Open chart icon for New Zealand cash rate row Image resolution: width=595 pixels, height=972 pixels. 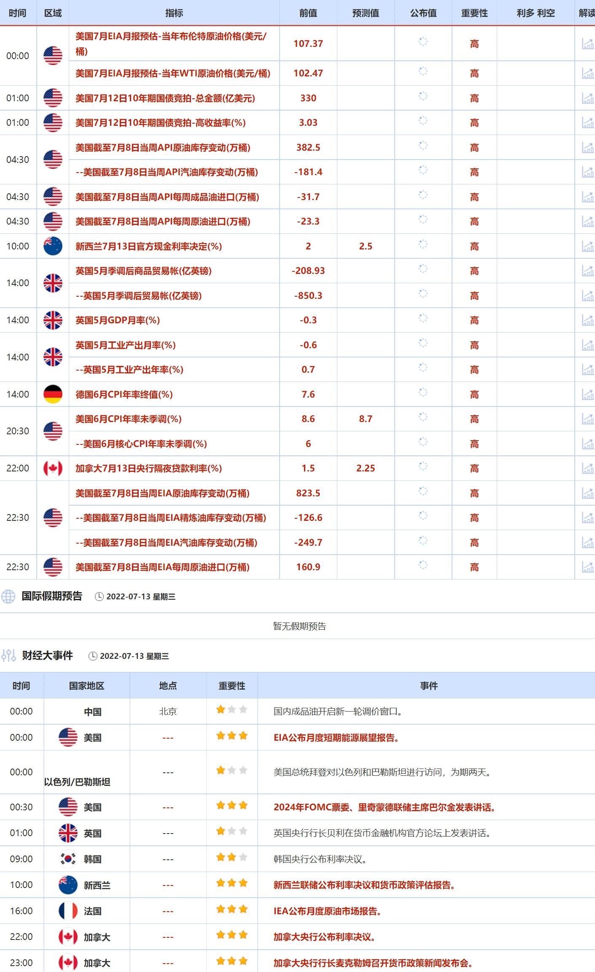coord(587,246)
